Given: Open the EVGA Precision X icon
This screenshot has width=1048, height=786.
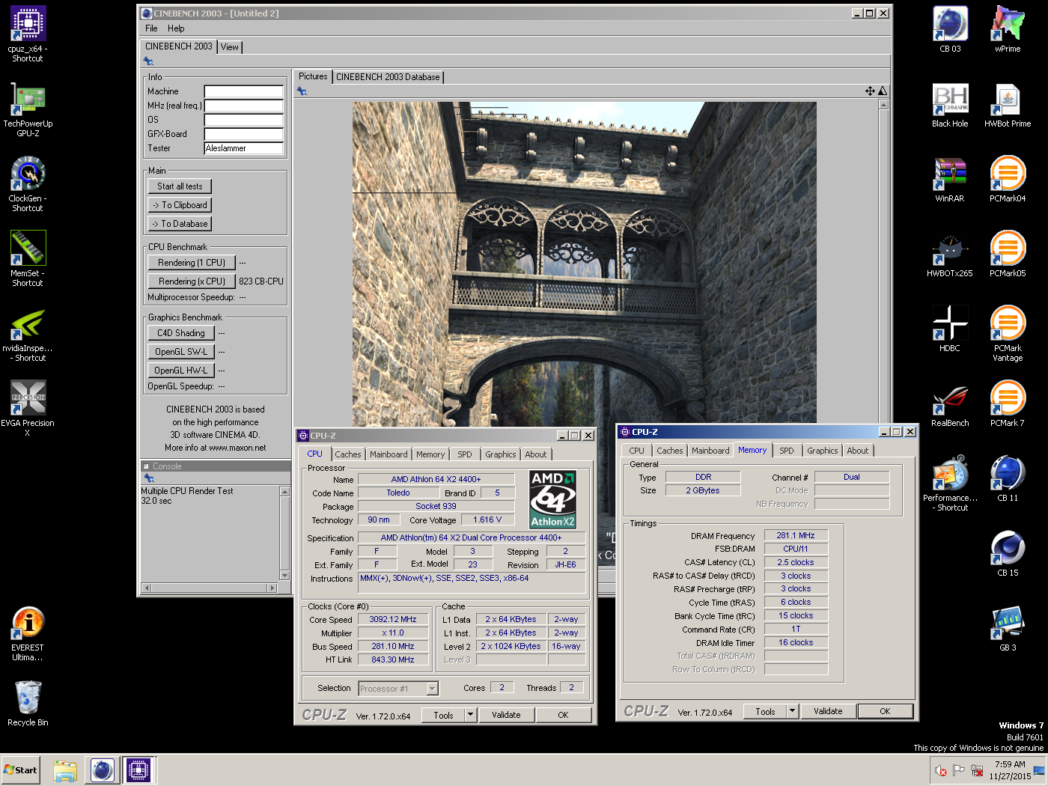Looking at the screenshot, I should (28, 408).
